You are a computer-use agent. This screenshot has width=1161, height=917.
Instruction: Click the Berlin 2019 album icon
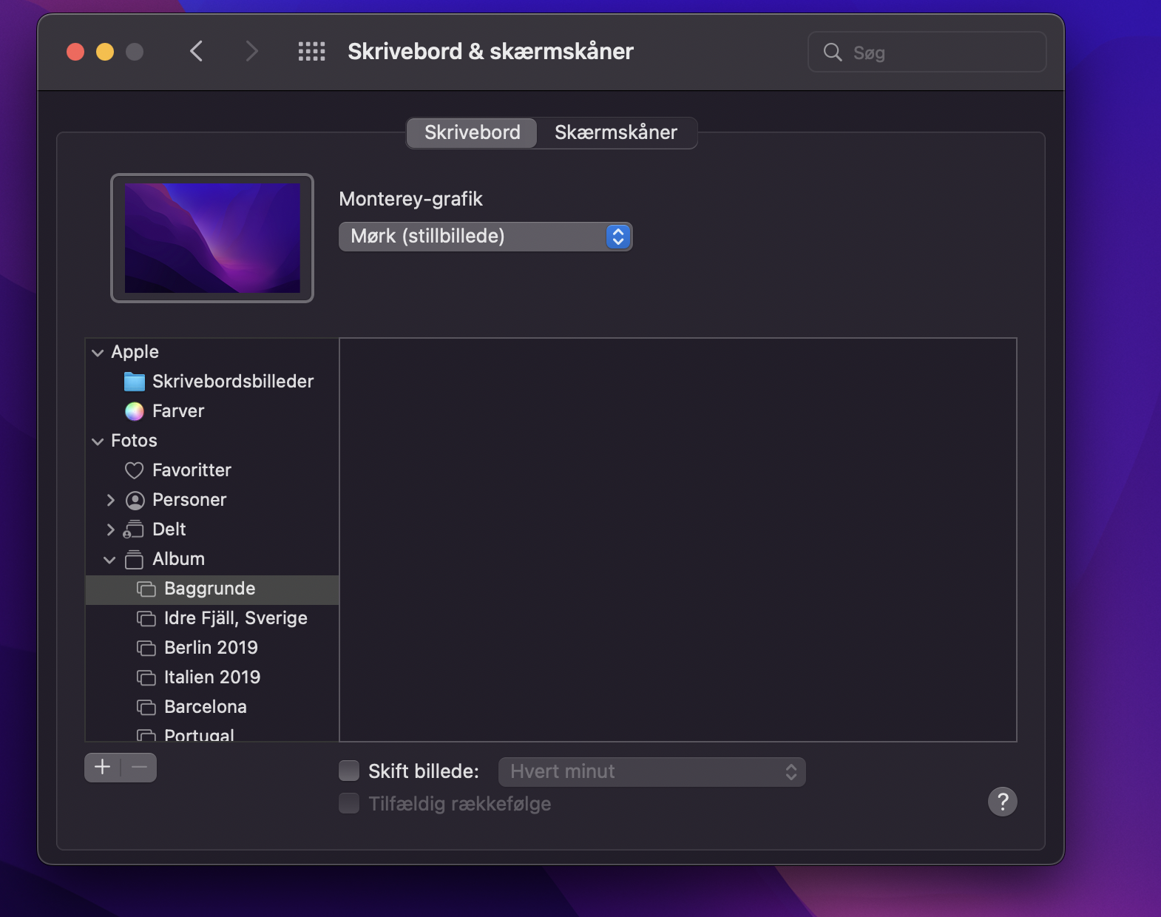pos(146,648)
